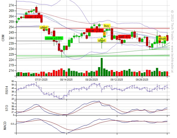
Task: Click the green "cover +3.9%" trade label
Action: [54, 38]
